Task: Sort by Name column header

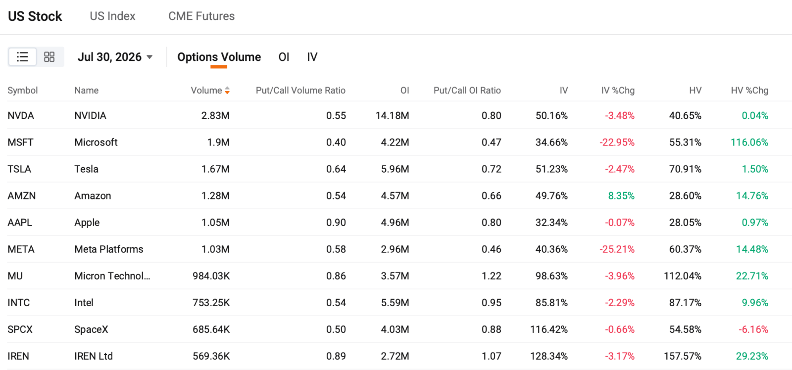Action: [x=86, y=91]
